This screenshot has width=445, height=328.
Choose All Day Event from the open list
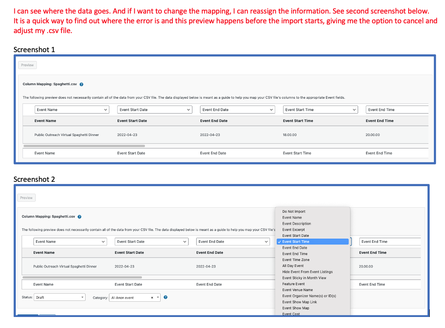pyautogui.click(x=312, y=266)
